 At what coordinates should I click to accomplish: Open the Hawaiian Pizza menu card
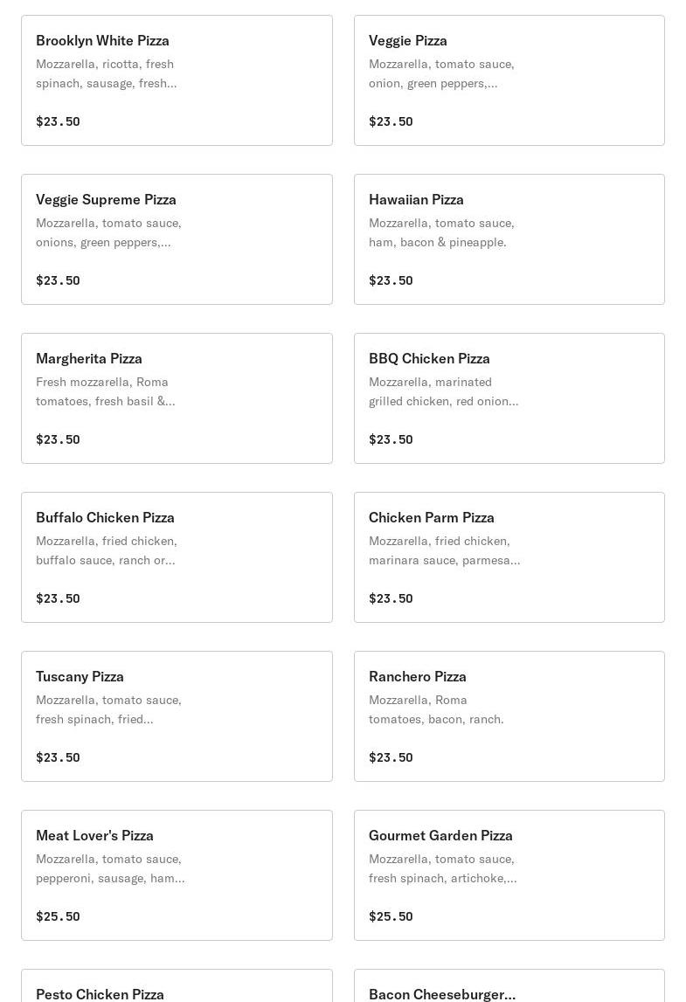click(509, 239)
